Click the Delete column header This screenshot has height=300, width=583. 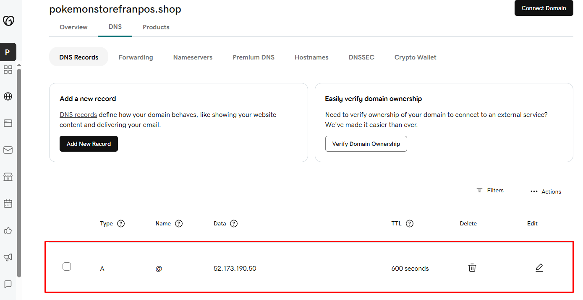(468, 223)
